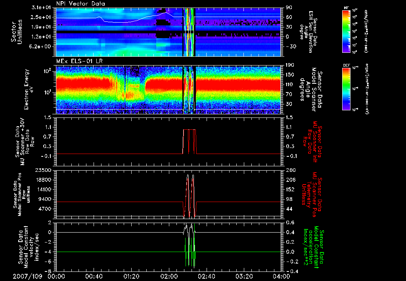Click the green acceleration spikes in velocity panel

point(190,246)
